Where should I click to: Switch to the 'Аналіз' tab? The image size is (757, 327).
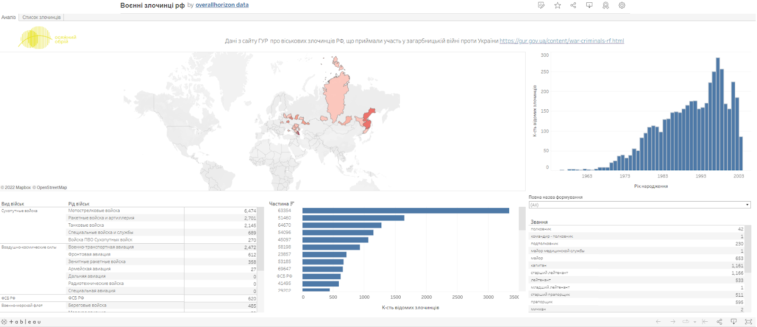click(9, 18)
